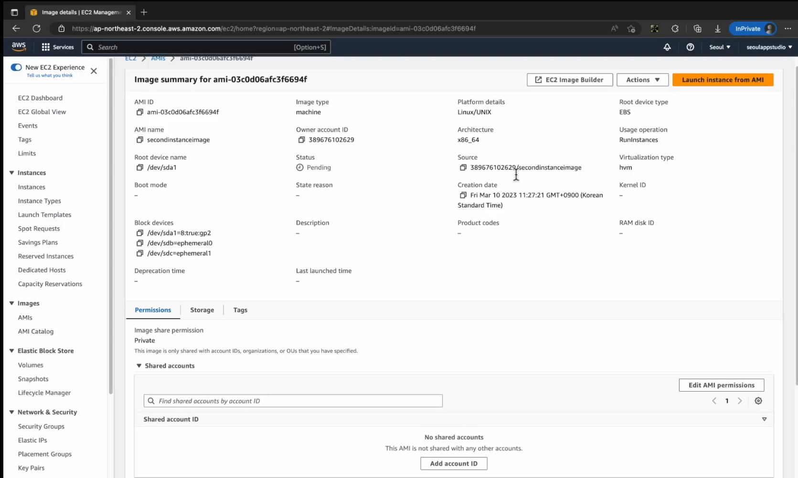
Task: Copy block device /dev/sda1=8:true:gp2
Action: pos(139,233)
